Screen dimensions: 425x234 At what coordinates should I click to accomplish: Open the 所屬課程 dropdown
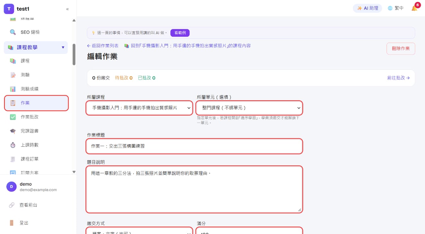[140, 108]
